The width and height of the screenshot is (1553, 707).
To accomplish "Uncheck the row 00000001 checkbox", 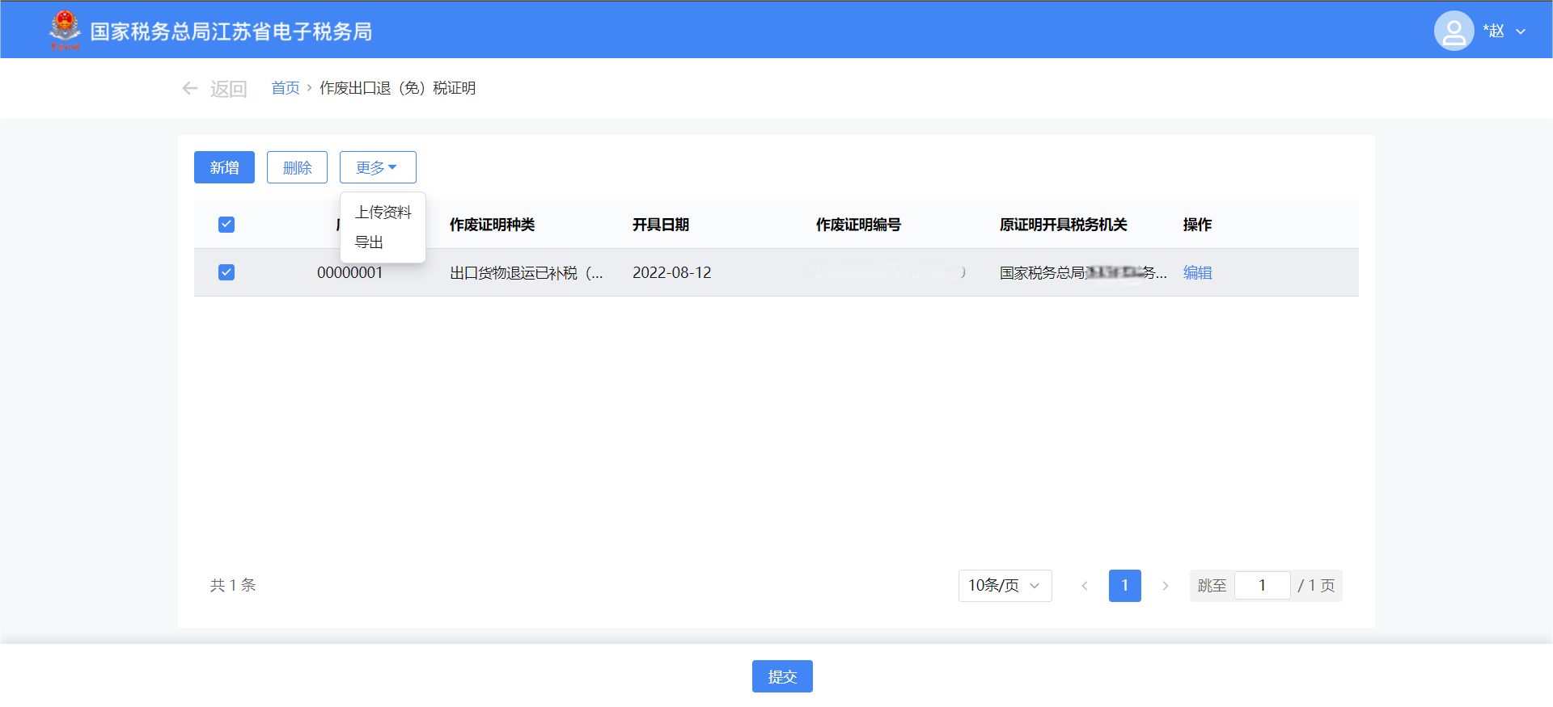I will click(x=226, y=272).
